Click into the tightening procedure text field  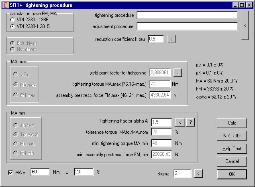(187, 15)
